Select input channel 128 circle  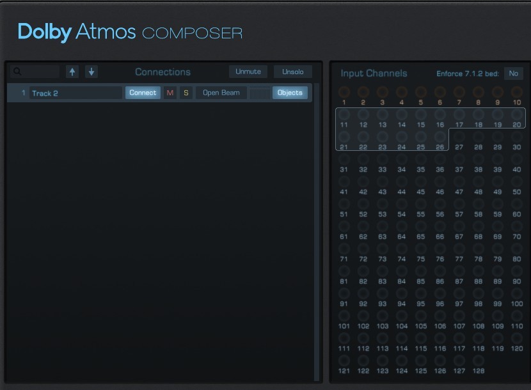pyautogui.click(x=478, y=360)
